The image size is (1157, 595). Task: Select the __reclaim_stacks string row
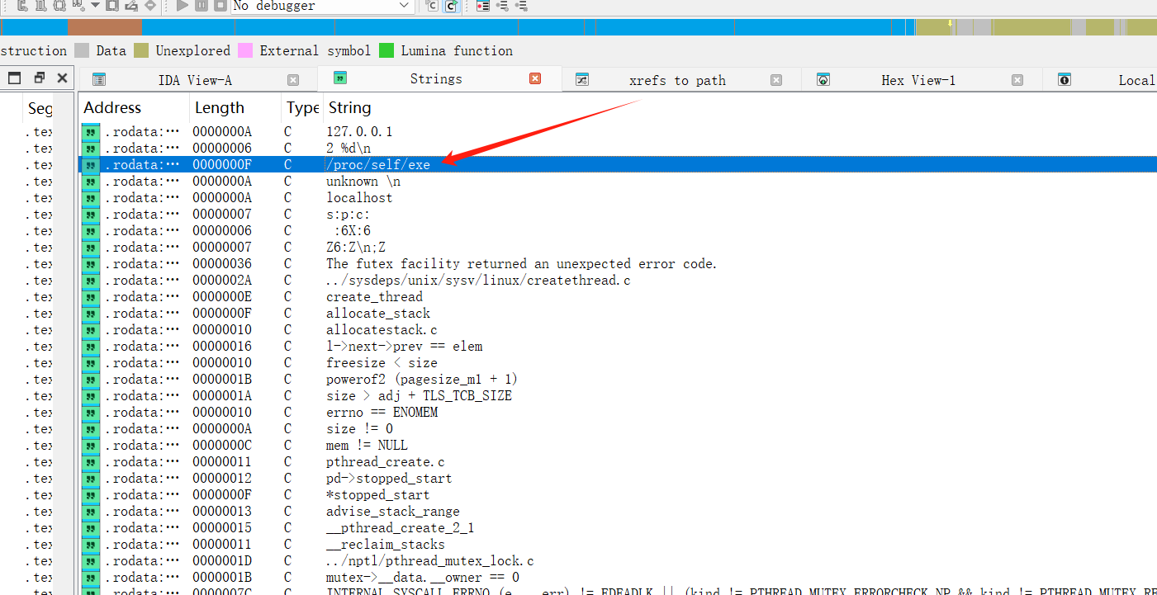coord(618,545)
